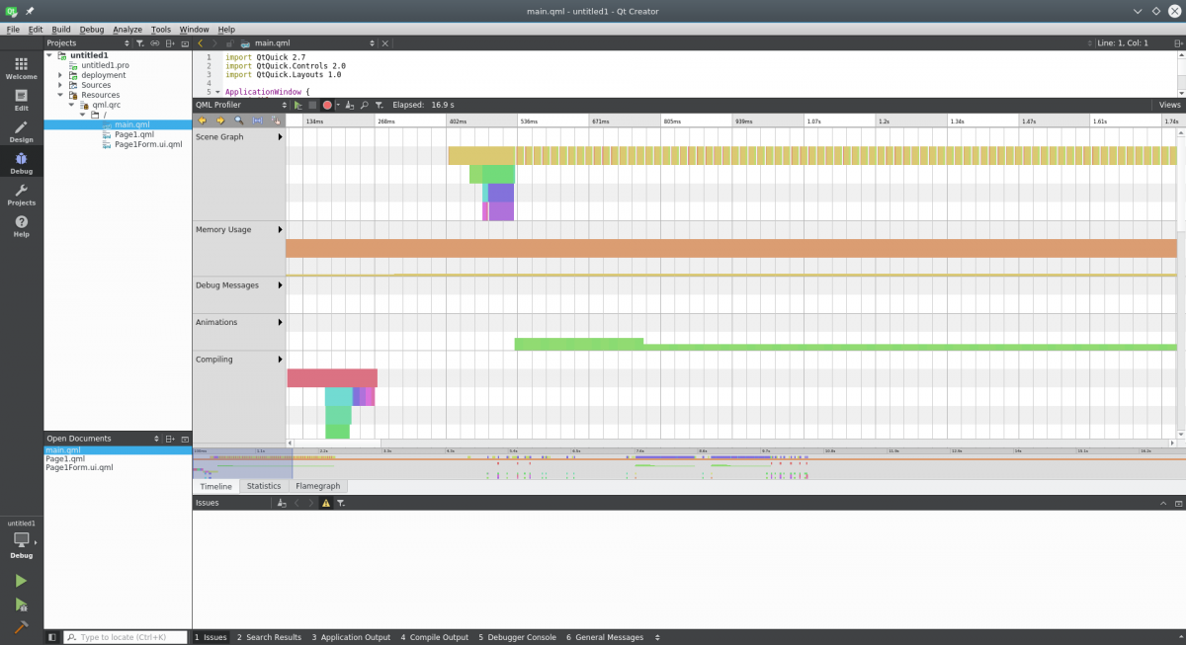Image resolution: width=1186 pixels, height=645 pixels.
Task: Open the Welcome mode
Action: pyautogui.click(x=21, y=67)
